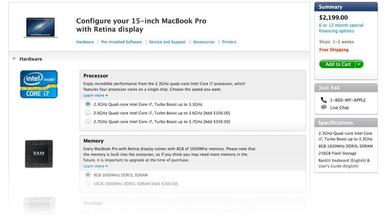Select the 2.3GHz Quad-core processor option

88,104
